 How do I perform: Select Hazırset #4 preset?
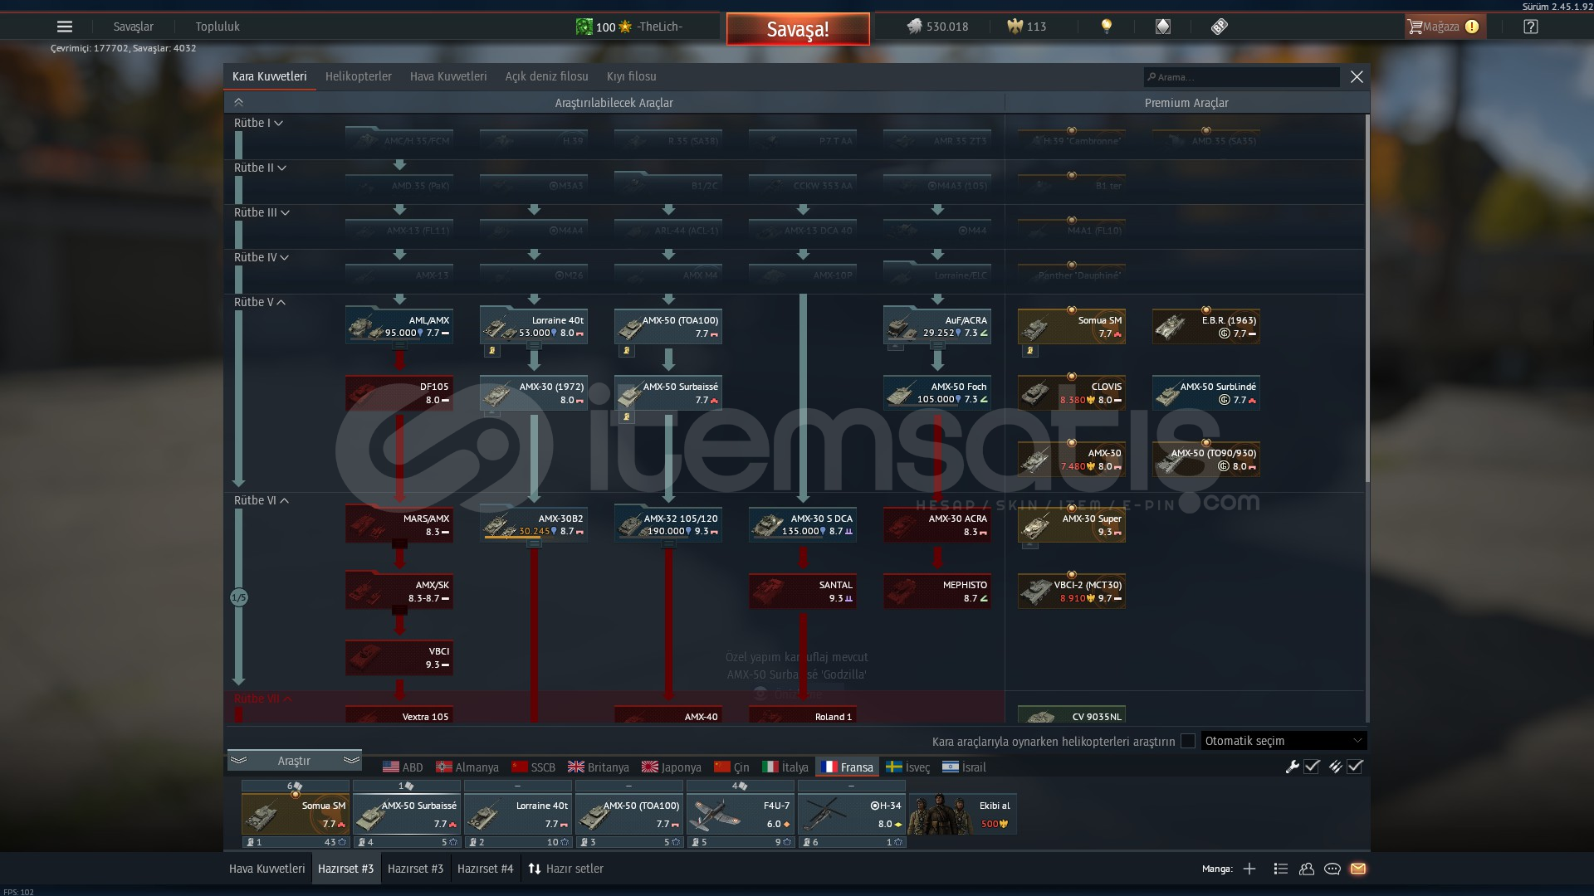486,869
